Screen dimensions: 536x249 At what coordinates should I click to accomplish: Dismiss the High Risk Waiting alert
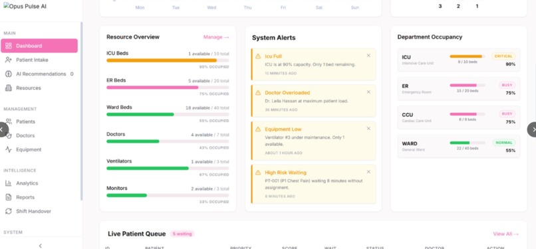[368, 171]
